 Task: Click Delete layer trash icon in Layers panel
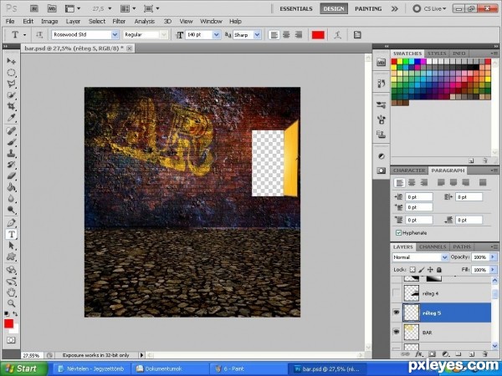[x=484, y=354]
